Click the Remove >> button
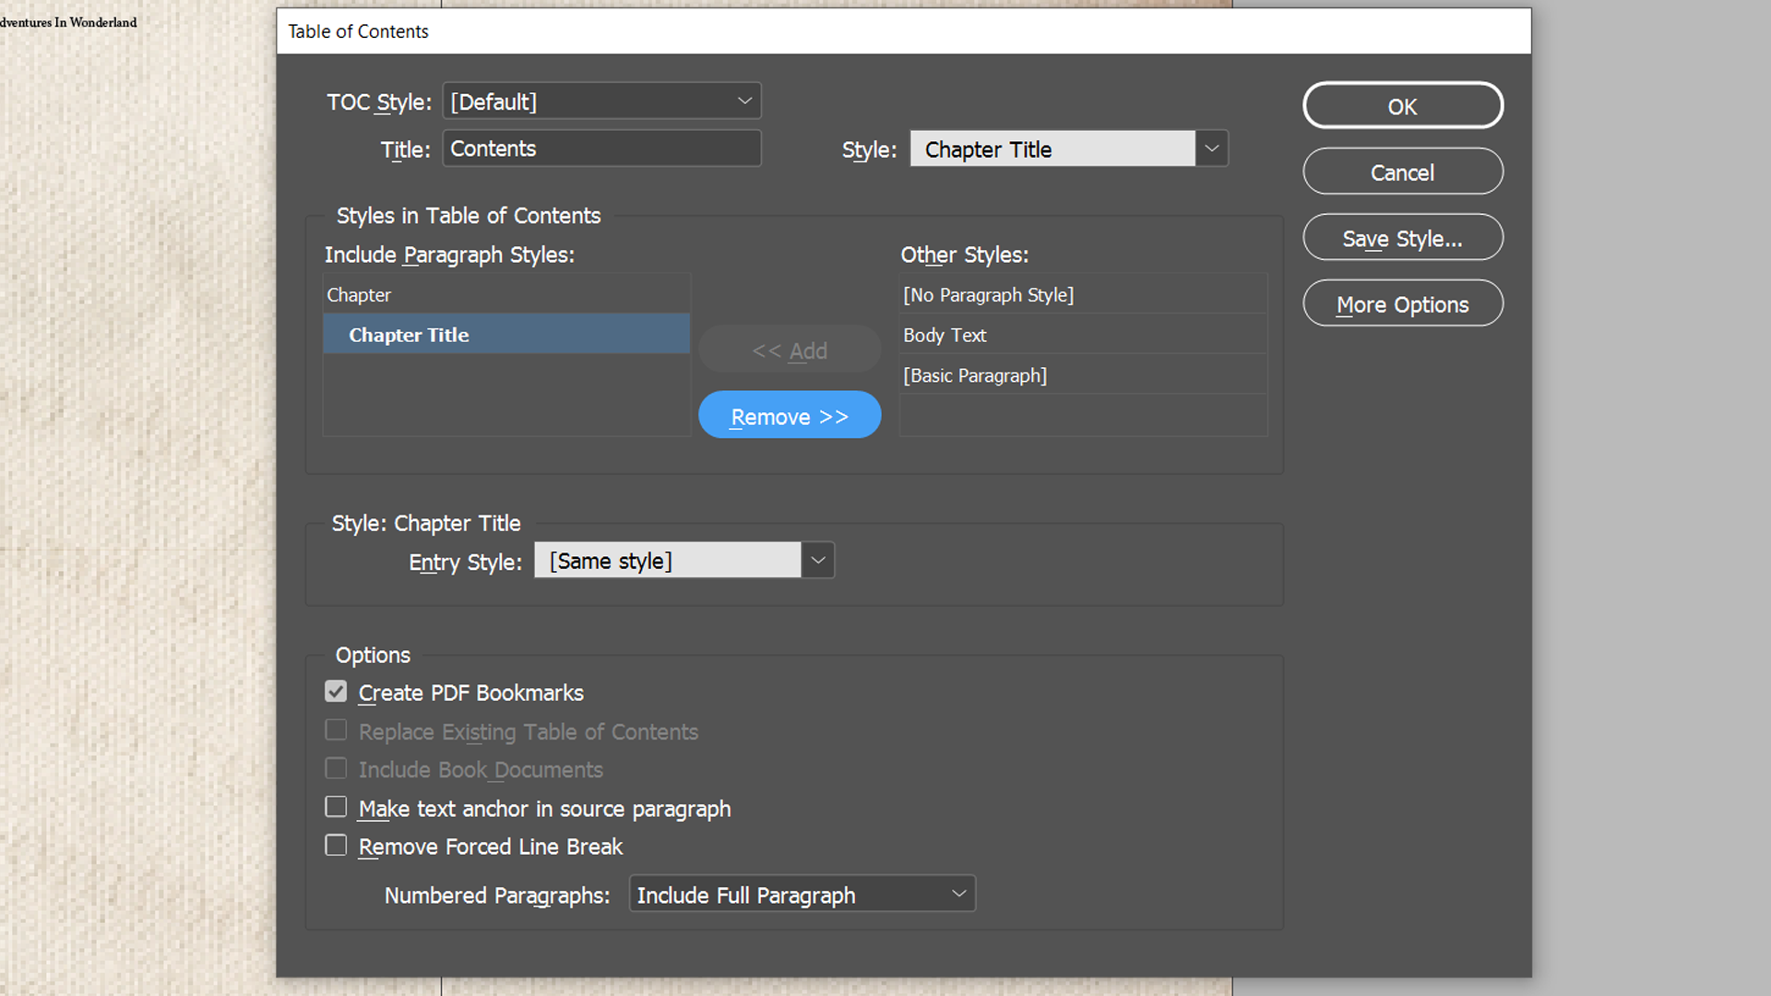1771x996 pixels. coord(790,416)
